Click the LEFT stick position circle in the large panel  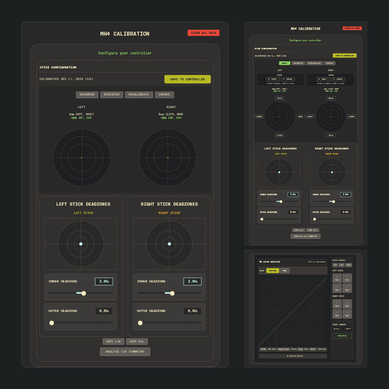click(x=82, y=157)
